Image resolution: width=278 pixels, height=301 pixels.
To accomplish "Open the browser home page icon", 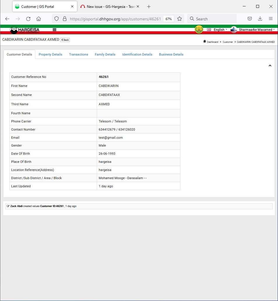I will [x=39, y=19].
